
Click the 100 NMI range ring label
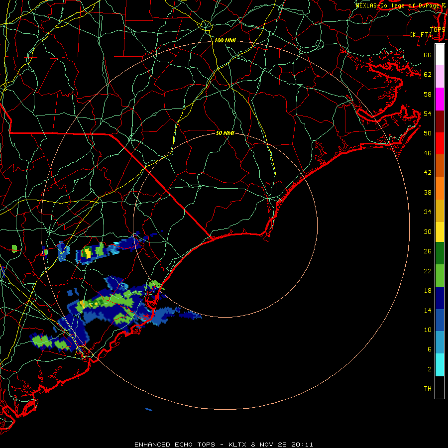[225, 40]
